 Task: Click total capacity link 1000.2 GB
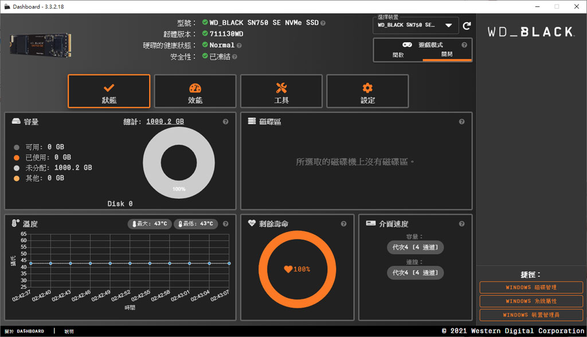165,122
